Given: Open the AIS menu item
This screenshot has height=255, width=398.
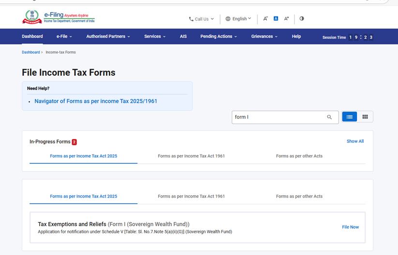Looking at the screenshot, I should coord(183,36).
